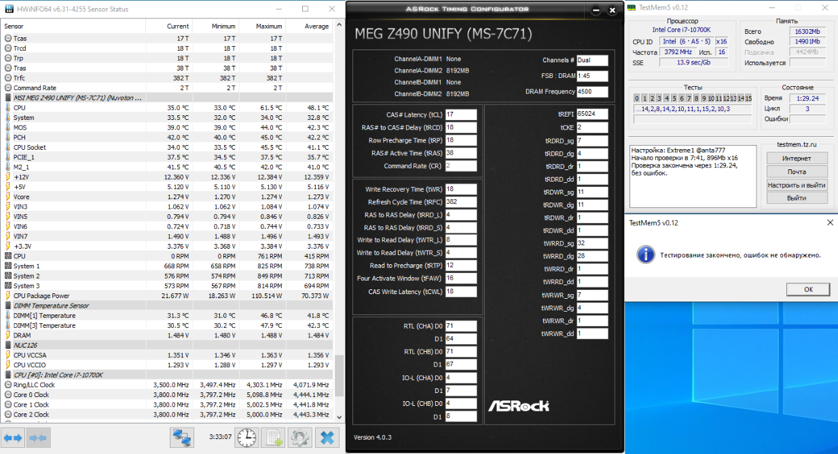Open HWiNFO sensor settings gear icon

299,437
